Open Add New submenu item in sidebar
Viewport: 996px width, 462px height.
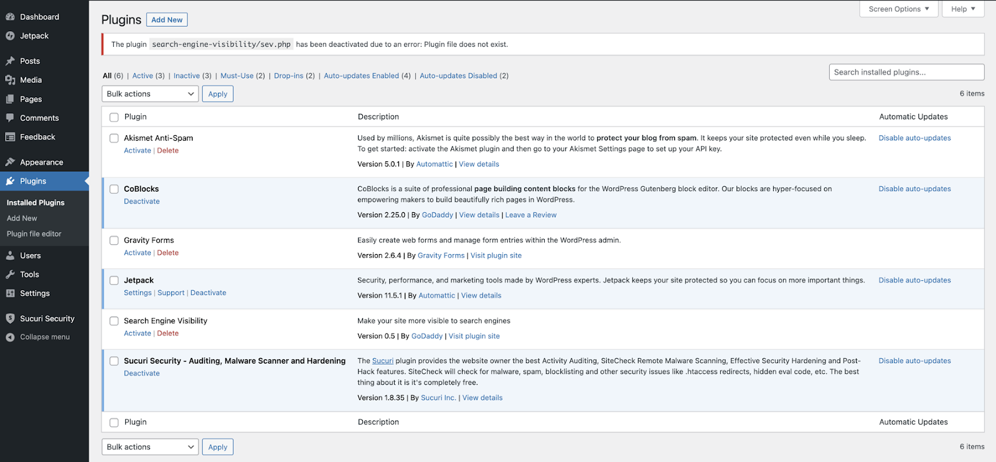tap(22, 219)
